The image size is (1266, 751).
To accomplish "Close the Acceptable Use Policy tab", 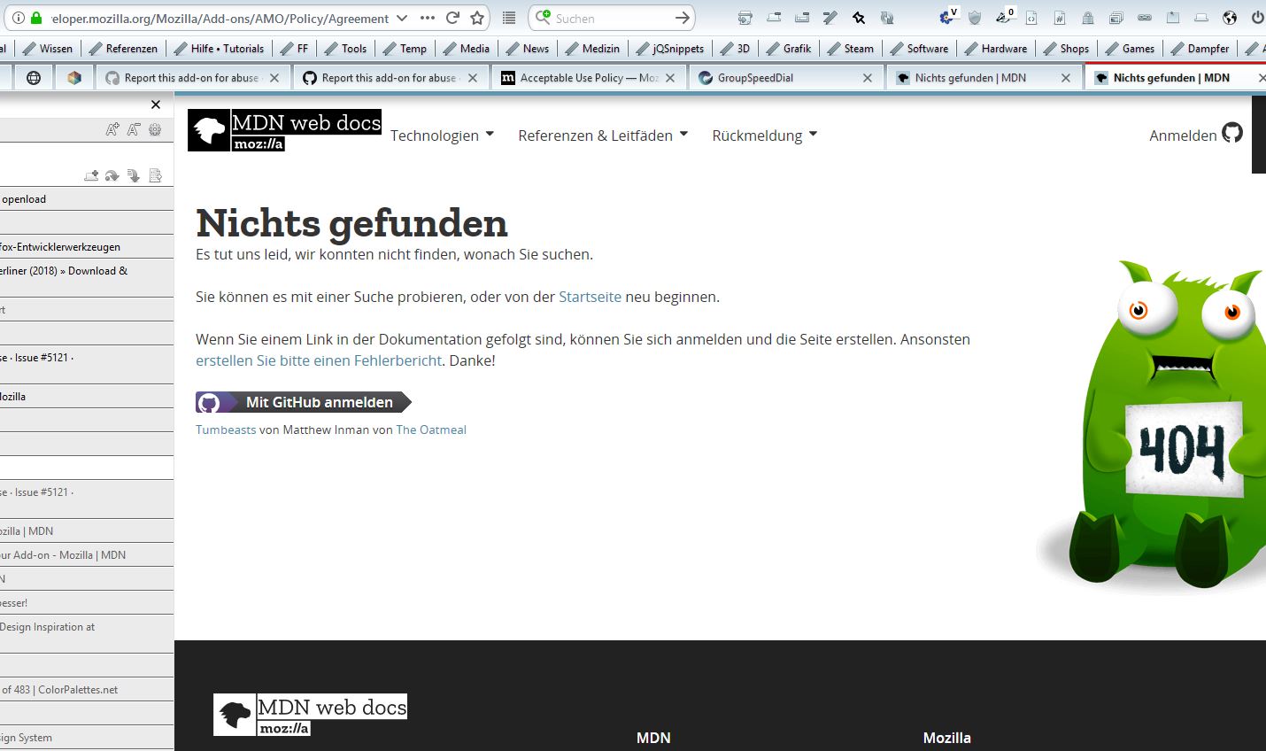I will [670, 78].
